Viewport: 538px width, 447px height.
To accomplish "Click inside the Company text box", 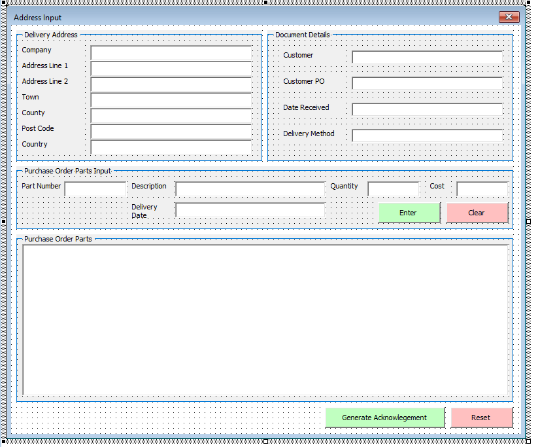I will click(171, 53).
